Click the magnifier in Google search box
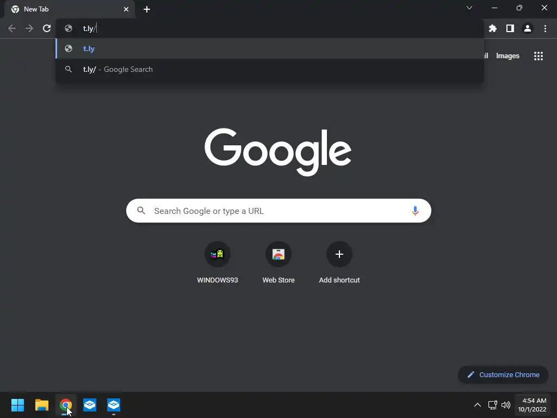This screenshot has height=418, width=557. pyautogui.click(x=141, y=211)
